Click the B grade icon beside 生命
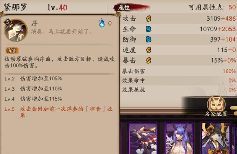 (148, 29)
